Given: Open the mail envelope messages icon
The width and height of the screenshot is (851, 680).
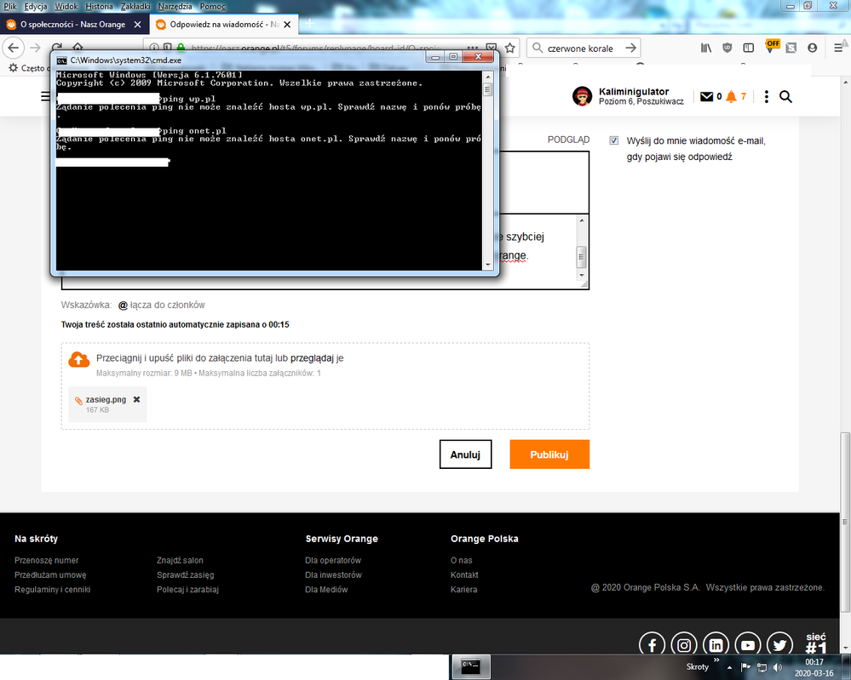Looking at the screenshot, I should [x=706, y=96].
